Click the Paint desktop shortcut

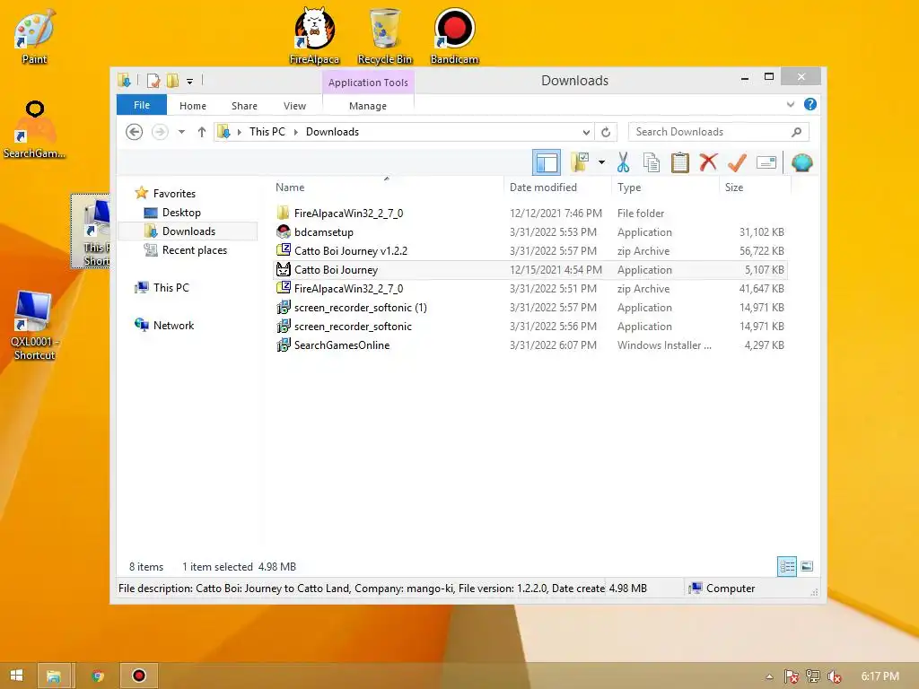[34, 35]
